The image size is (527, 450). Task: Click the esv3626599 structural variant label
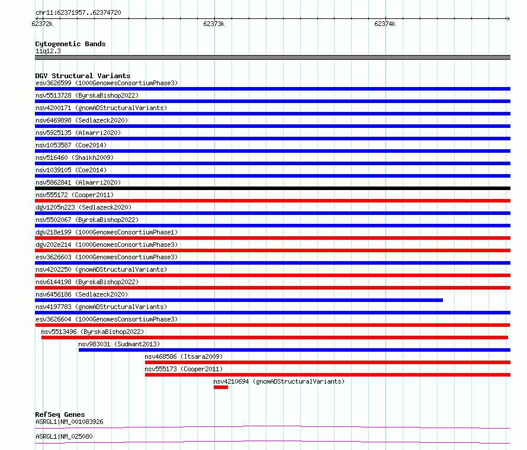click(x=106, y=83)
